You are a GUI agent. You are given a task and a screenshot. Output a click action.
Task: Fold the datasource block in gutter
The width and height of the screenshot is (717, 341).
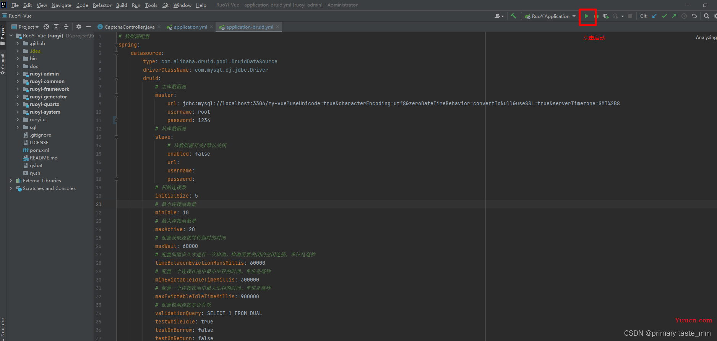pyautogui.click(x=116, y=53)
